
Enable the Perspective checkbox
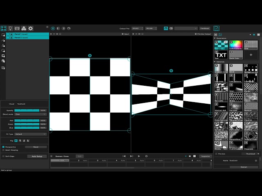pyautogui.click(x=3, y=147)
